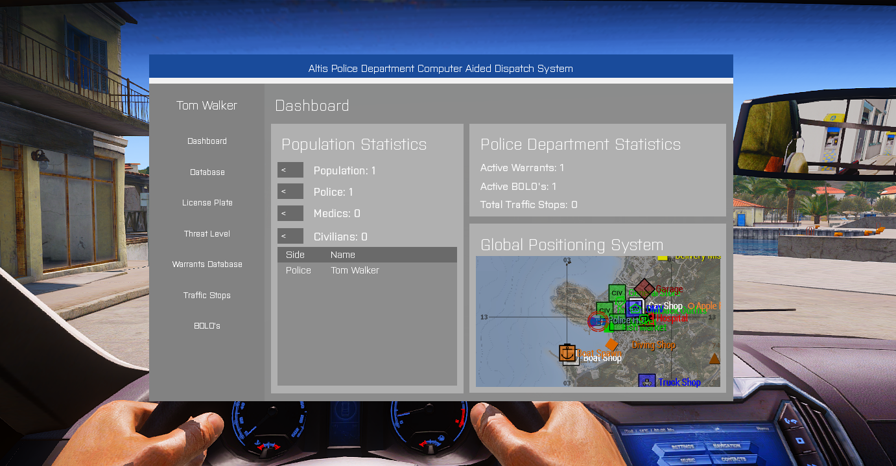The width and height of the screenshot is (896, 466).
Task: Open NAVIGATION on the car console
Action: (726, 446)
